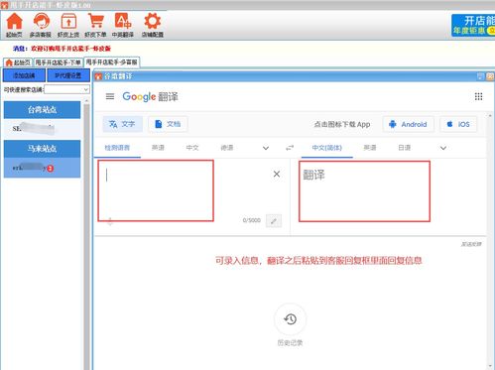Screen dimensions: 495x370
Task: Click the 翻译 translation output area
Action: coord(364,191)
